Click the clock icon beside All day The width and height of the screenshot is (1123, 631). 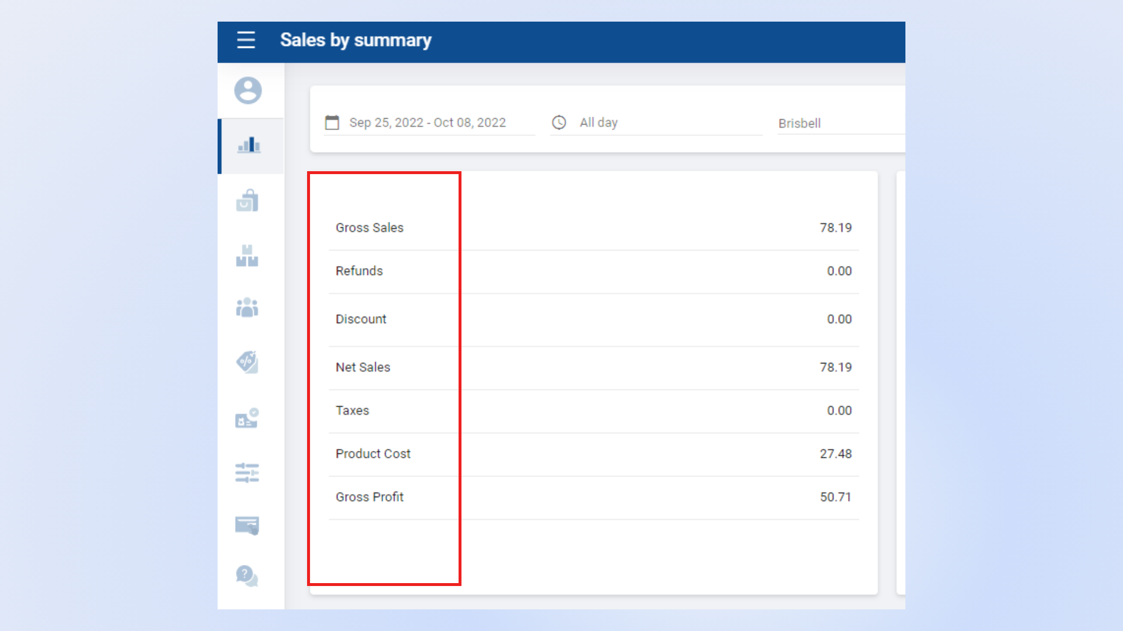[x=559, y=123]
